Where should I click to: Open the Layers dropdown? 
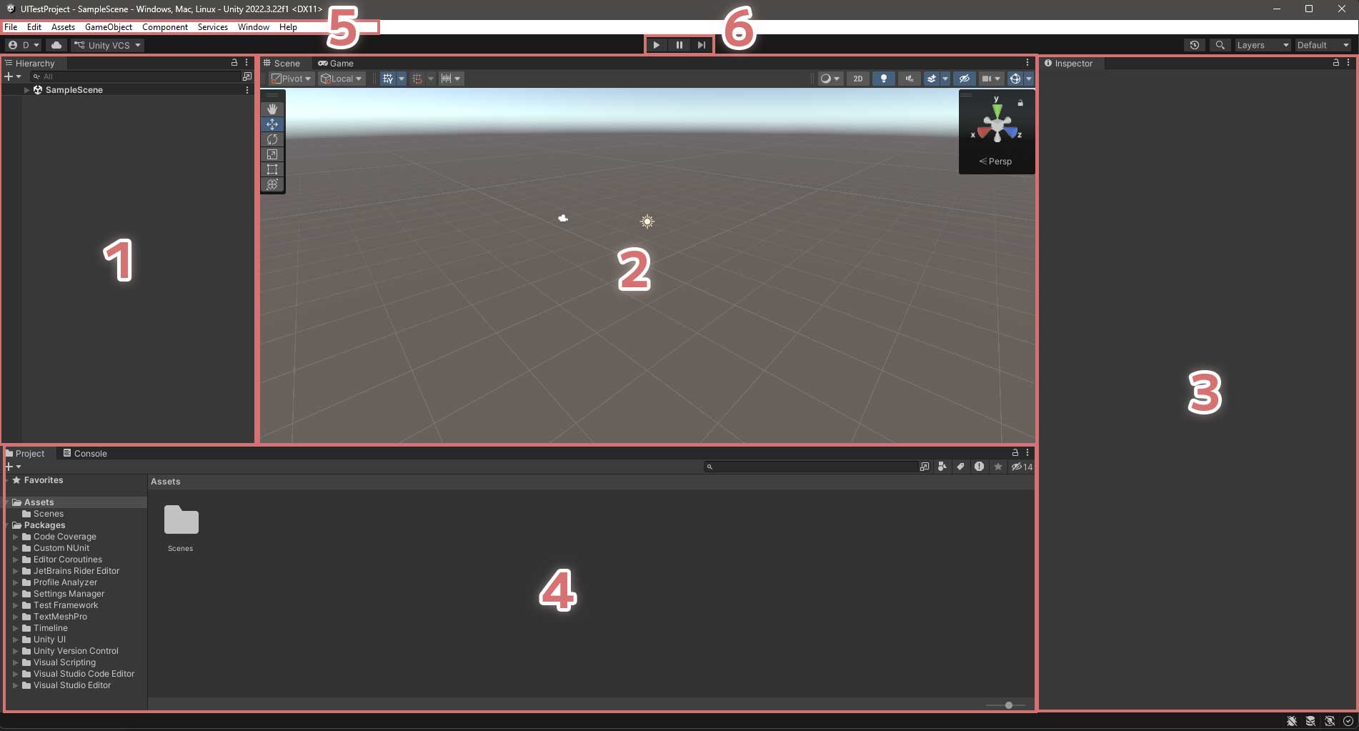point(1263,45)
